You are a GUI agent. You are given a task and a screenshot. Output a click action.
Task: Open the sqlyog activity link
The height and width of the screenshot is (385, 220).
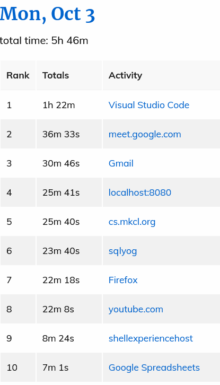(122, 251)
